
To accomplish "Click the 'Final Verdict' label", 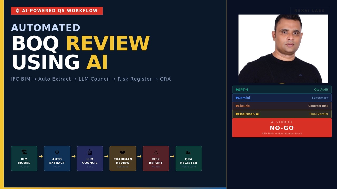I will coord(319,114).
